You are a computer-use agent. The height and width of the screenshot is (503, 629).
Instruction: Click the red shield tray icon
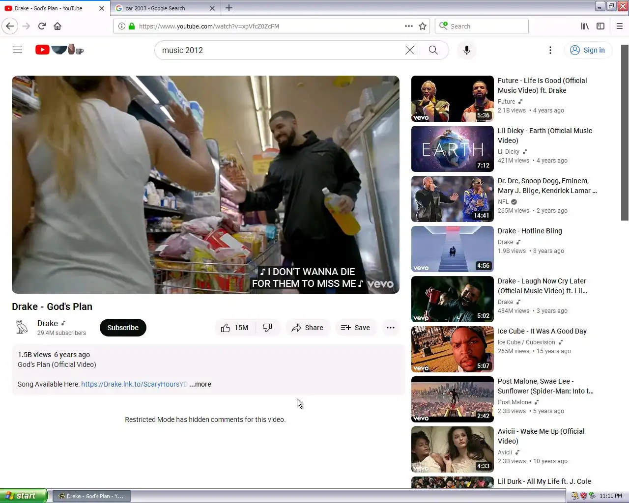[583, 496]
